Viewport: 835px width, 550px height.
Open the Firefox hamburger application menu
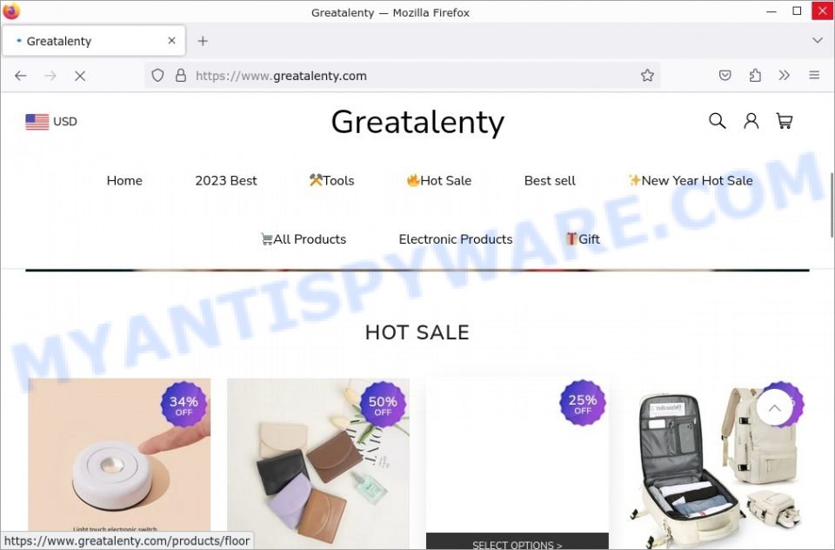pos(814,76)
